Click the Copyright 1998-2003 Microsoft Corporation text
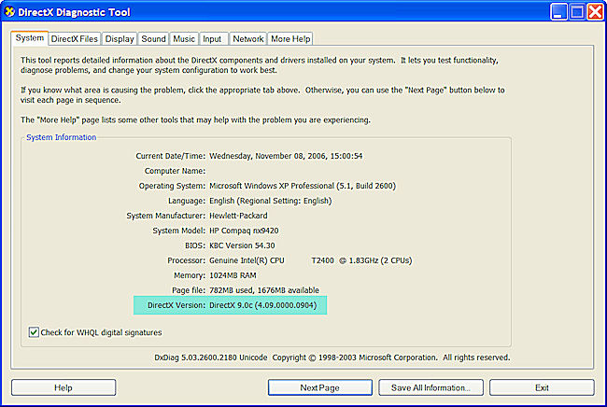This screenshot has height=407, width=607. 355,358
